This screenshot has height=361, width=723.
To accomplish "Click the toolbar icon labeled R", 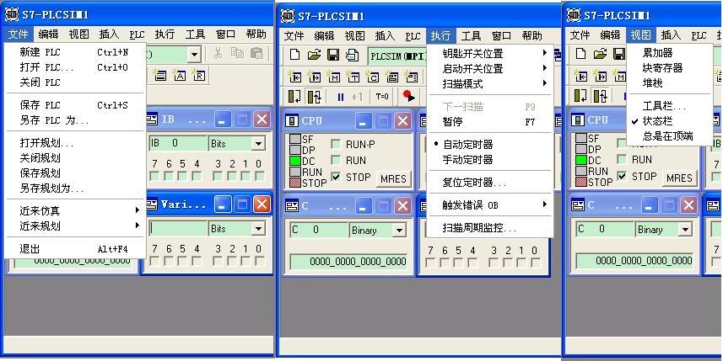I will (x=199, y=76).
